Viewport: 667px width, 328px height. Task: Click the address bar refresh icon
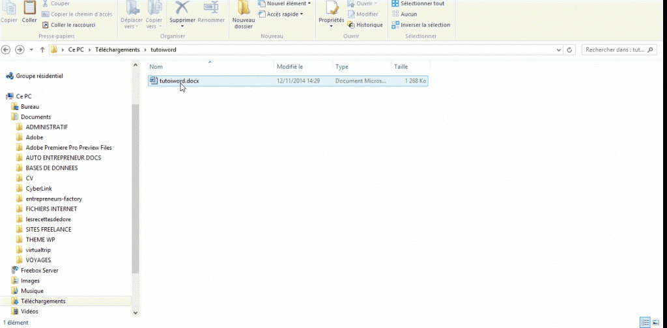(x=569, y=50)
